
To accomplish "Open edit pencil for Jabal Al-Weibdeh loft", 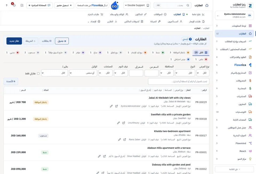I will [111, 106].
